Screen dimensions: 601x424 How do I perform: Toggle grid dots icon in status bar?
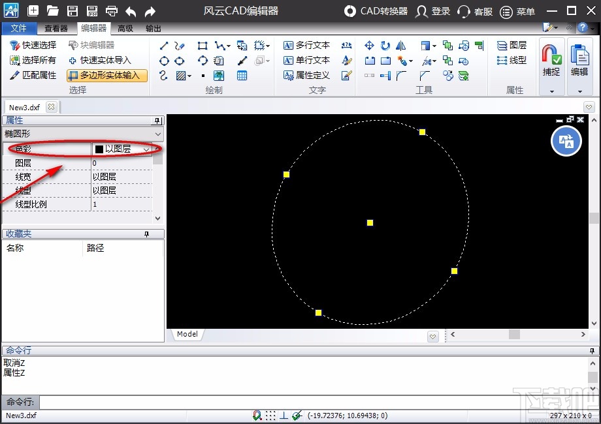click(270, 416)
